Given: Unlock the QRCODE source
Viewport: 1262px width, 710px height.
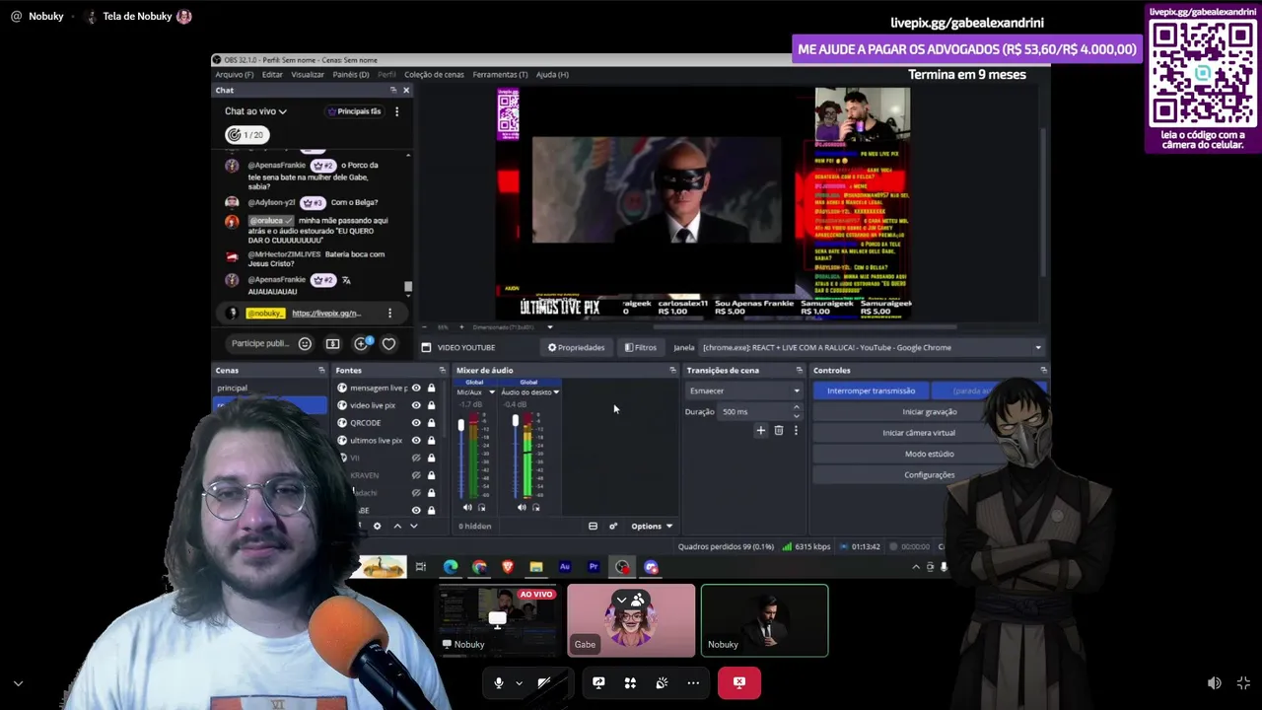Looking at the screenshot, I should point(431,422).
